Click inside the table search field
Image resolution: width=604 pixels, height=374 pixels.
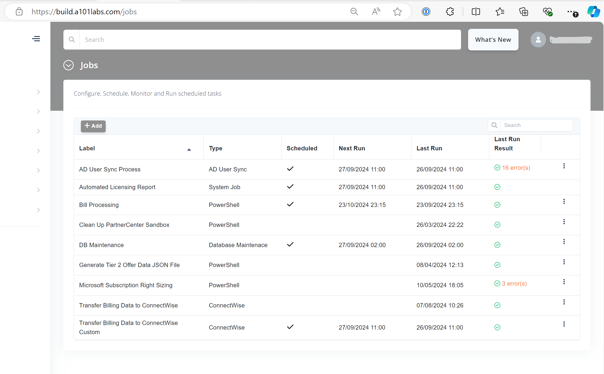pyautogui.click(x=537, y=125)
